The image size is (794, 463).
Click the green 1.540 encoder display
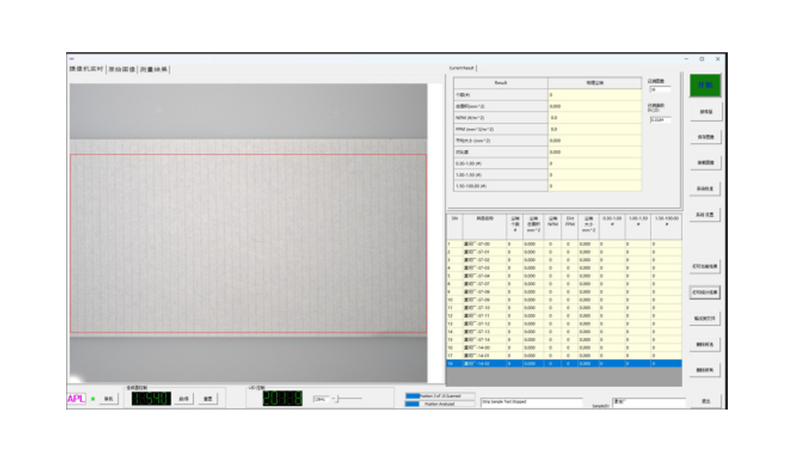pos(151,399)
